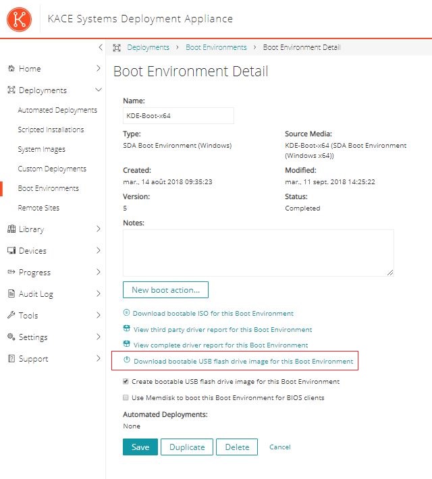
Task: Click the USB flash drive image download icon
Action: point(127,360)
